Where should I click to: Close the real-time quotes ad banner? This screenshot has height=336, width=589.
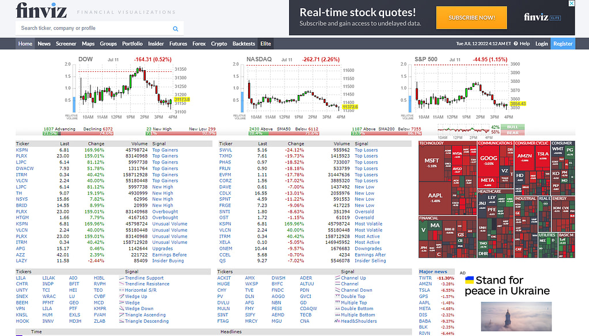[571, 4]
